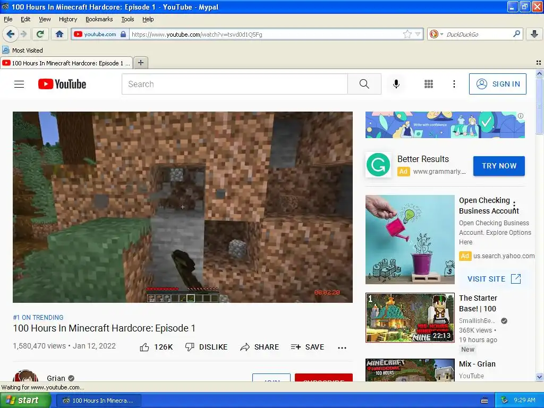Open the YouTube apps grid icon
The width and height of the screenshot is (544, 408).
(x=429, y=84)
